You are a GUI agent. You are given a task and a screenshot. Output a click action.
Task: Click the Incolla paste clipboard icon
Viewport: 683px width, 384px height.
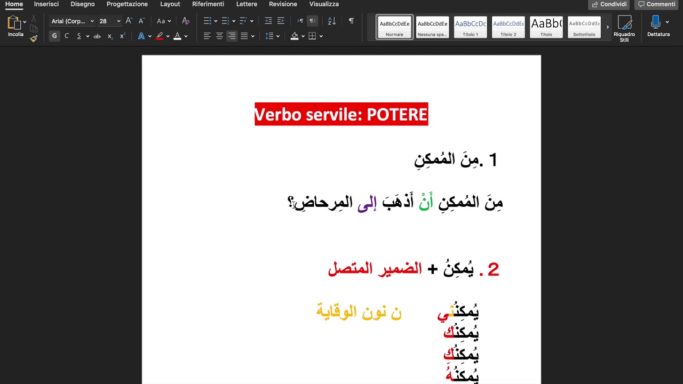(14, 22)
